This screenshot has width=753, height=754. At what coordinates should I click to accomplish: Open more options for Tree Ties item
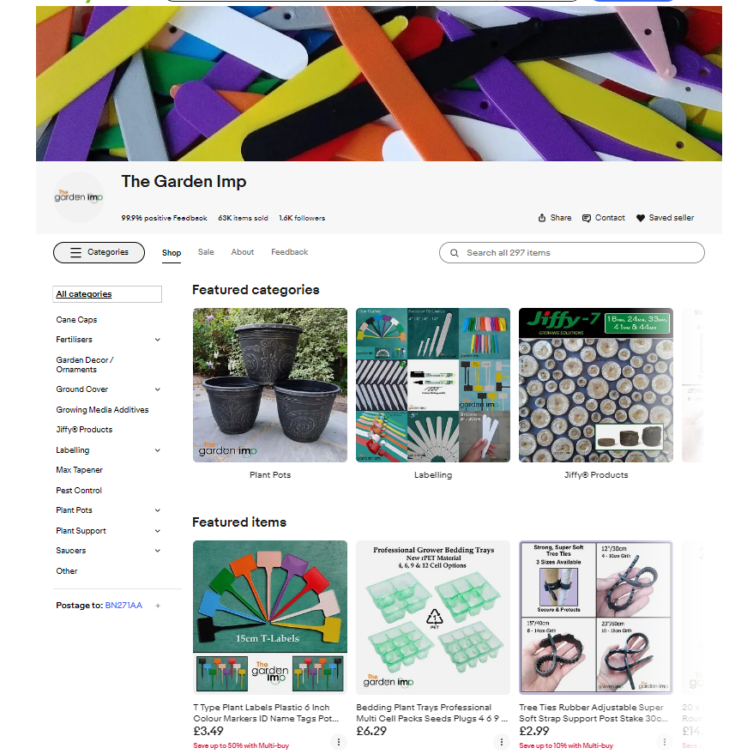click(x=665, y=741)
